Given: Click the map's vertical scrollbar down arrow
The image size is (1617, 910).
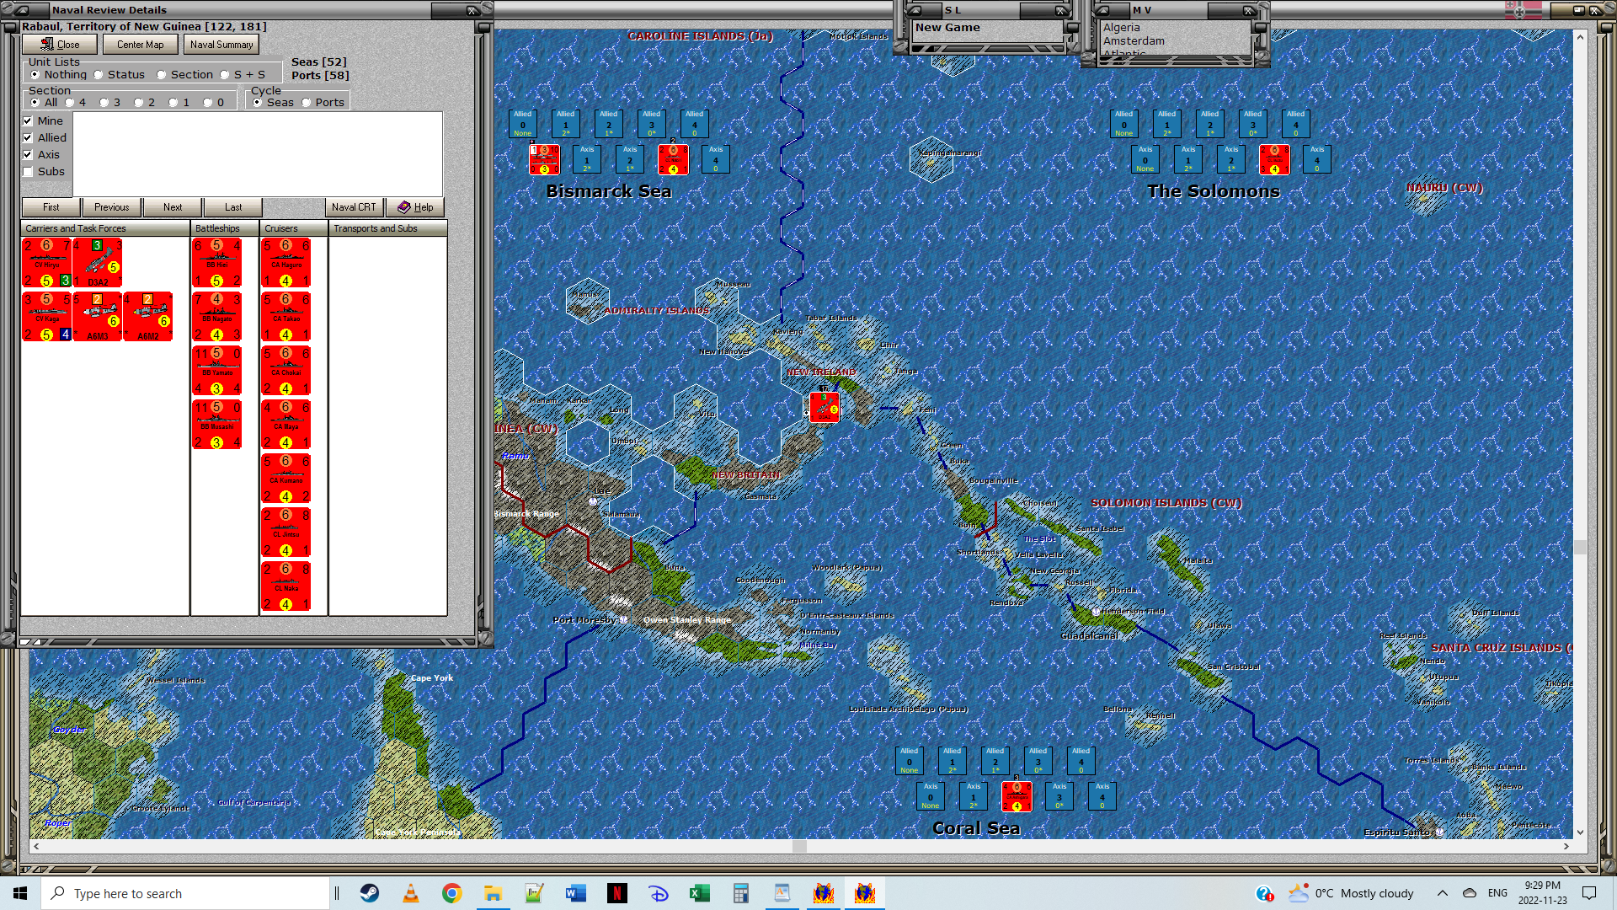Looking at the screenshot, I should click(x=1580, y=832).
